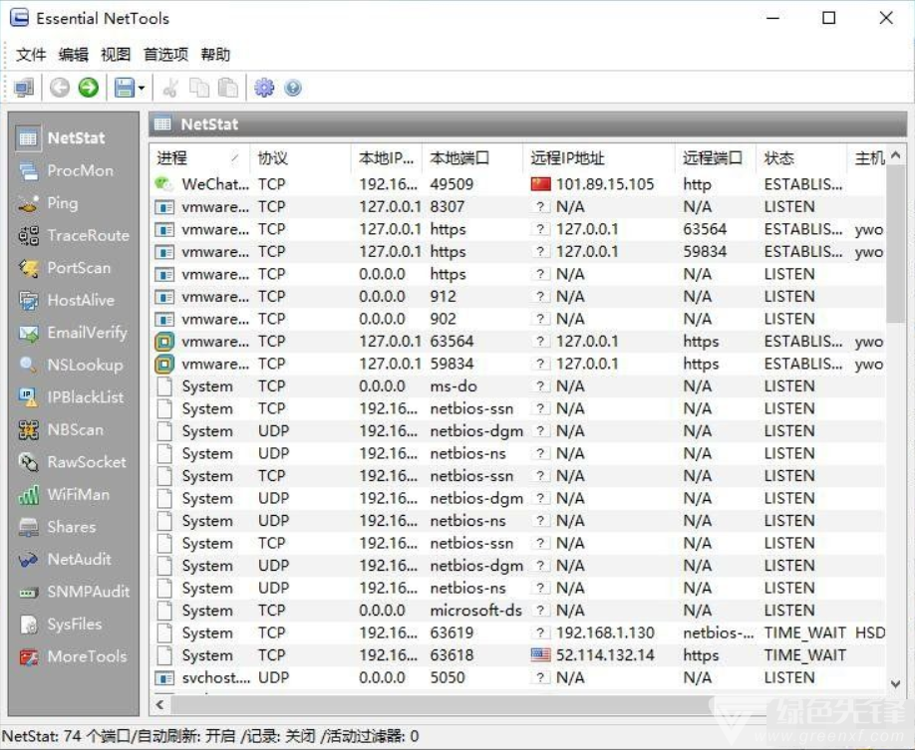Select local port 8307 cell
The width and height of the screenshot is (915, 750).
point(448,207)
